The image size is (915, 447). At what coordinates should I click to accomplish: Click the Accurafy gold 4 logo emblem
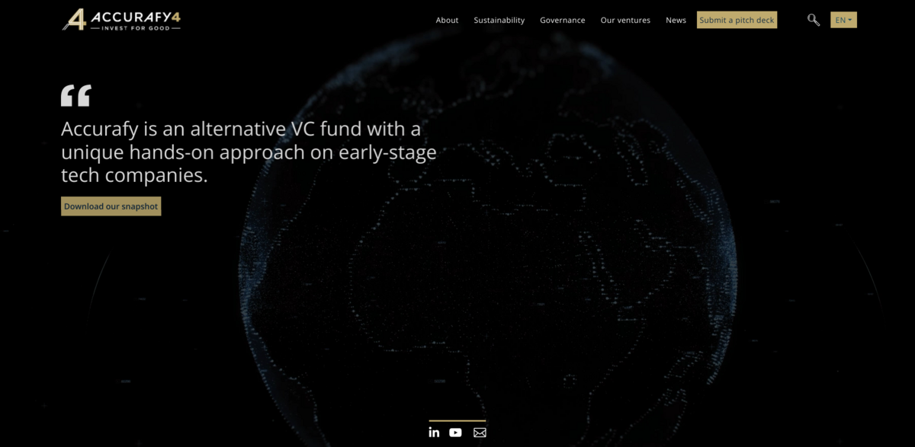pos(73,20)
